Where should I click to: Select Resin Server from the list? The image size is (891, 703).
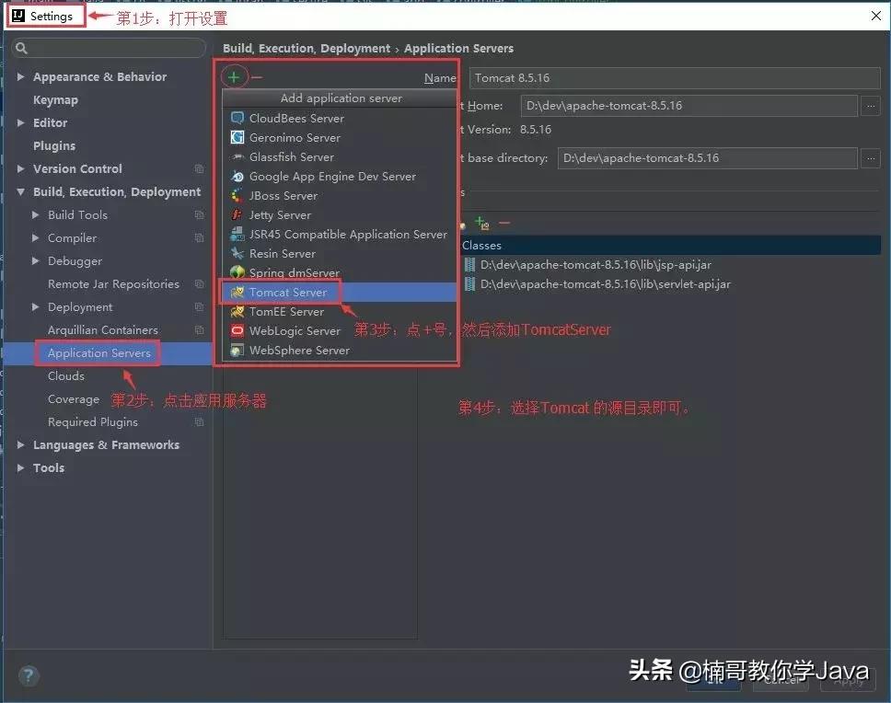(282, 253)
